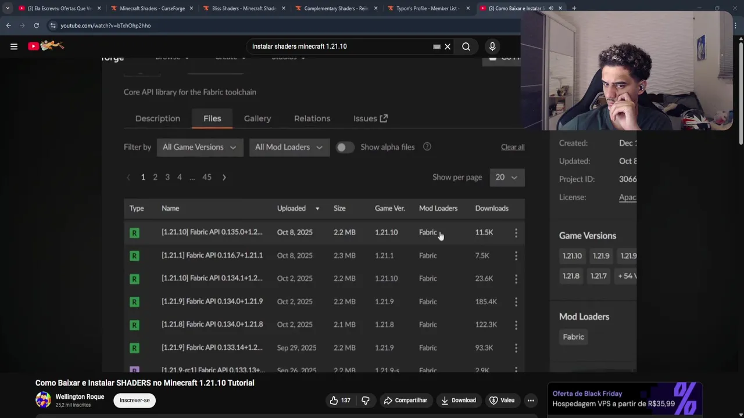The height and width of the screenshot is (418, 744).
Task: Go back with the browser back arrow
Action: 8,26
